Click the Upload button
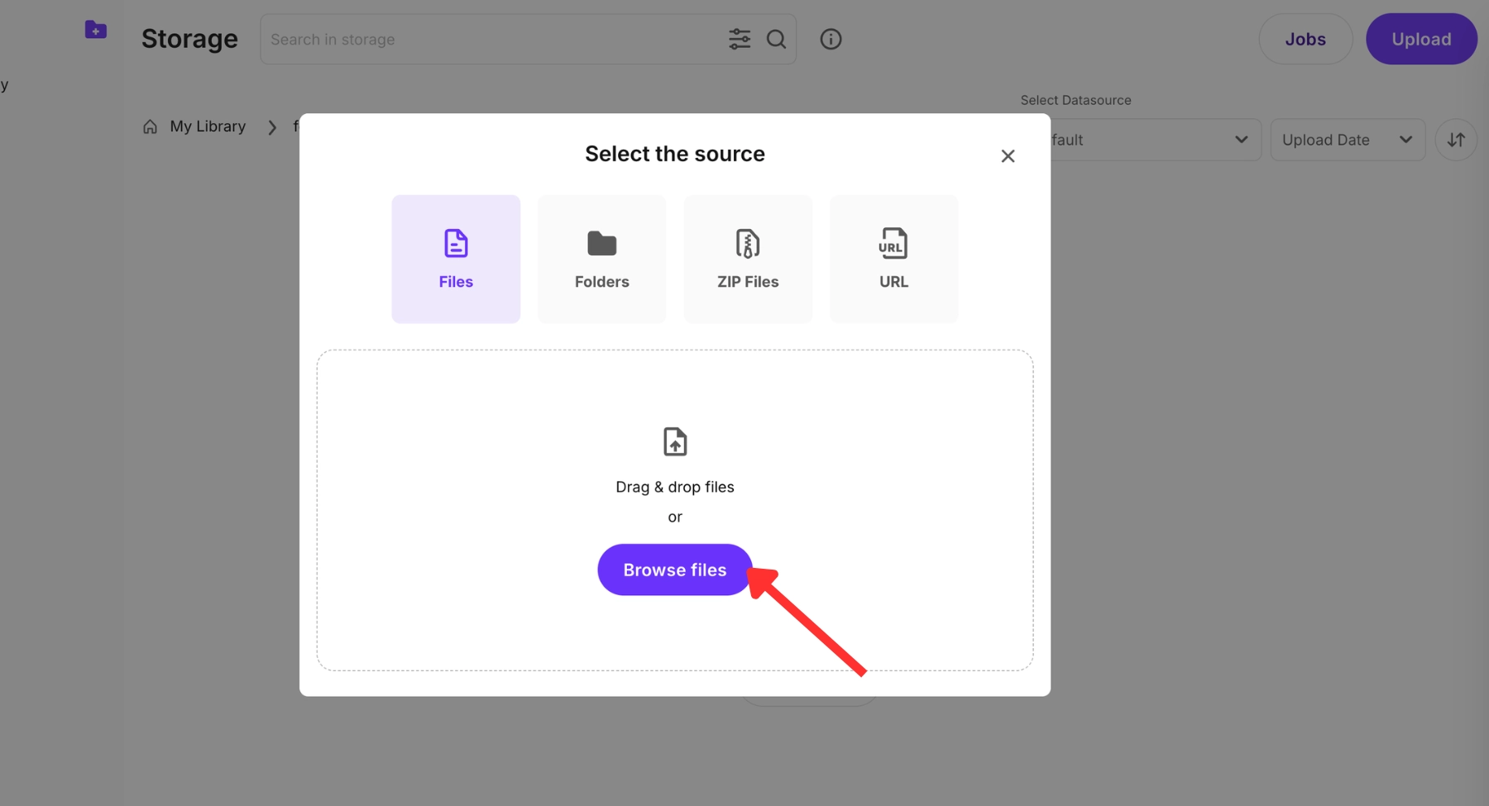The image size is (1489, 806). coord(1421,39)
